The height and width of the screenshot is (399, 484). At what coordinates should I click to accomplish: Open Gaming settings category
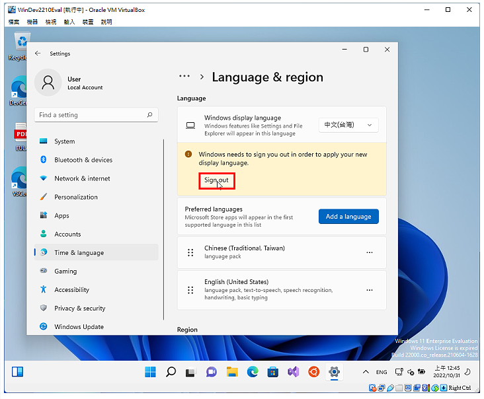(x=97, y=271)
